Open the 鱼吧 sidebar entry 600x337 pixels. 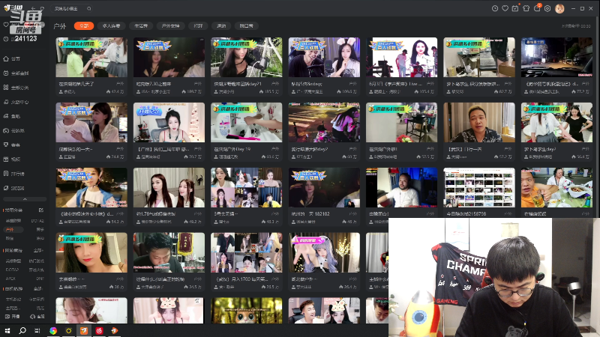click(x=12, y=116)
